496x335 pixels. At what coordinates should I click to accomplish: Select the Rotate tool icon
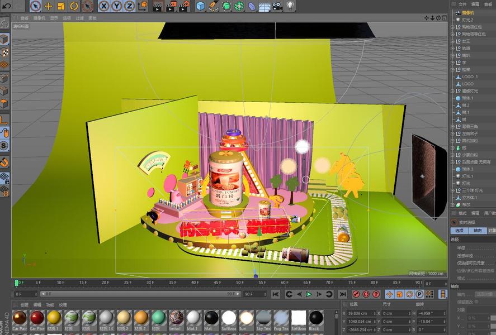[74, 6]
